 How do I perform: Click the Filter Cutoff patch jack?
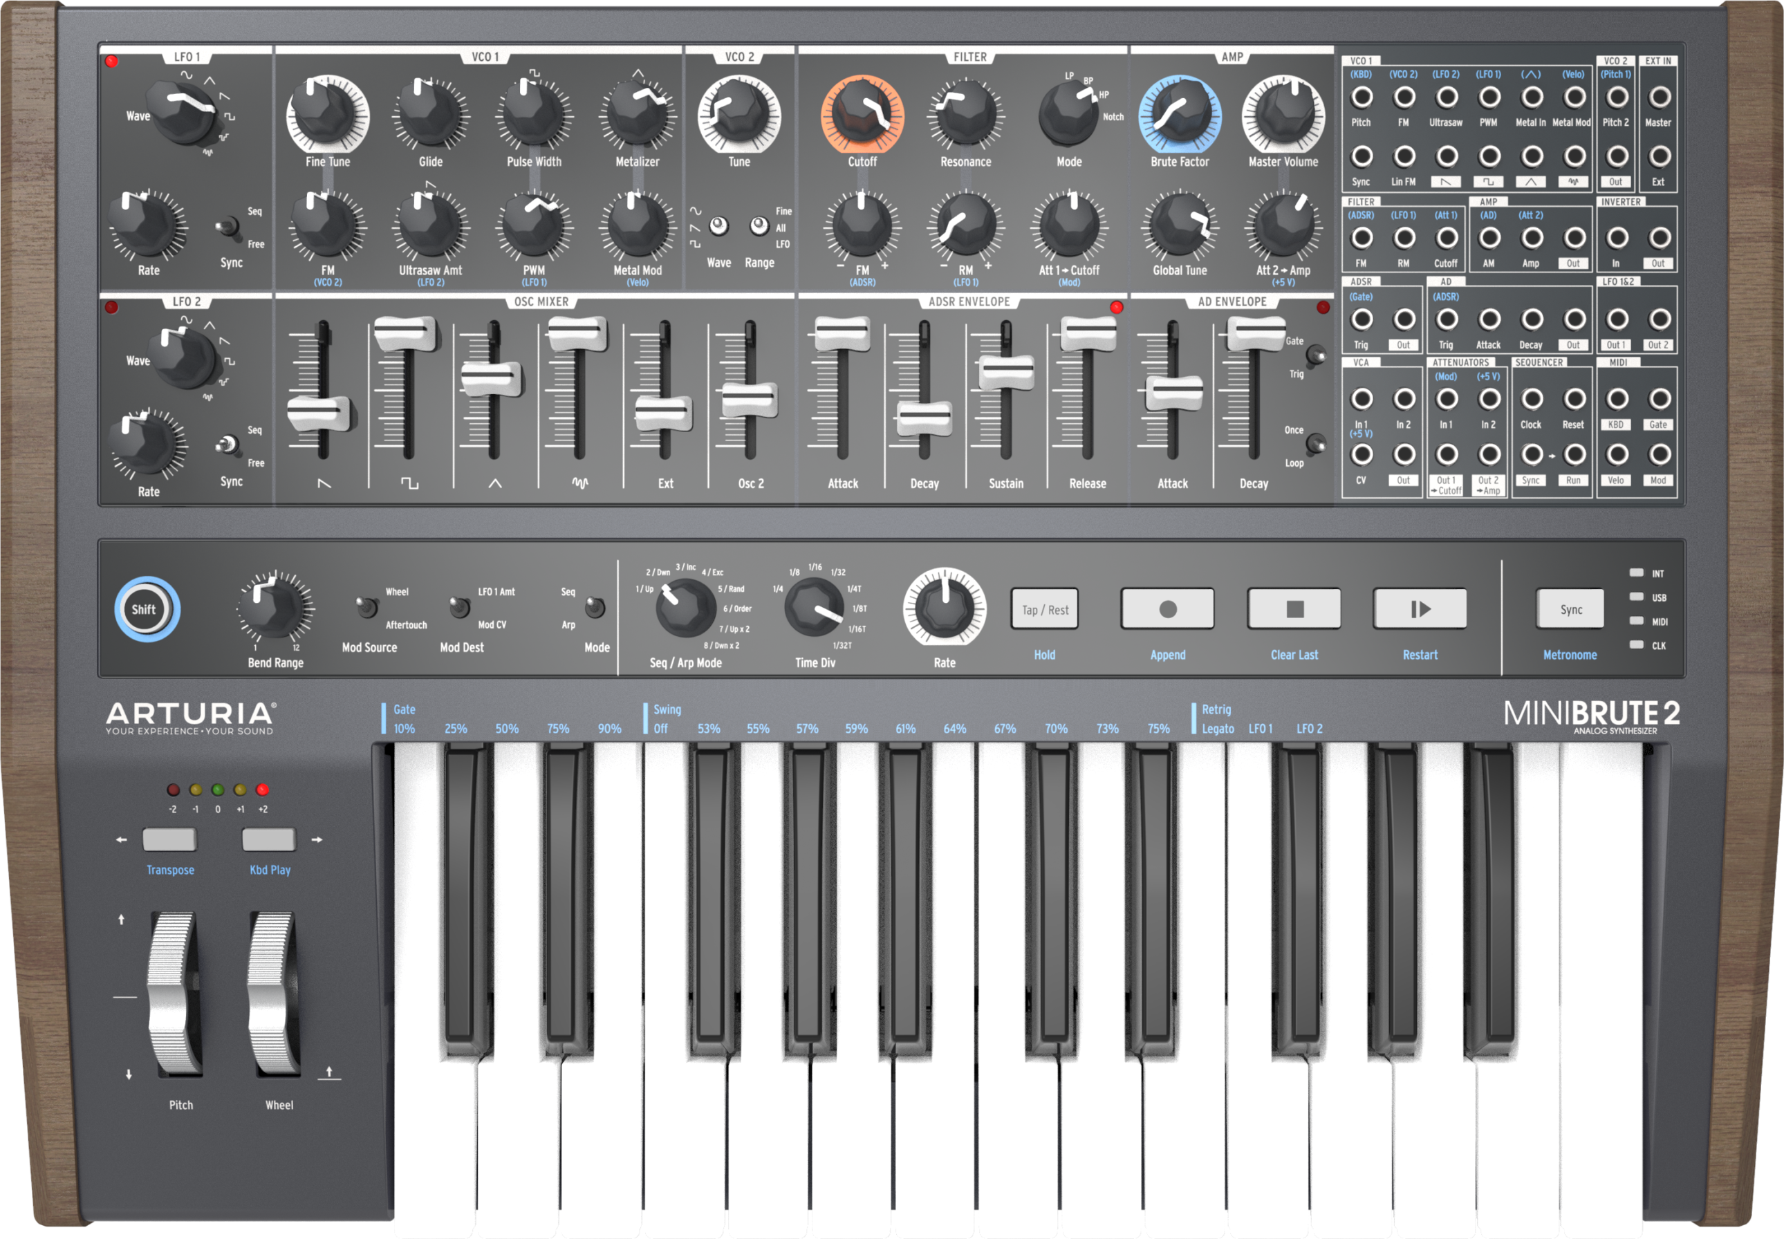coord(1447,238)
